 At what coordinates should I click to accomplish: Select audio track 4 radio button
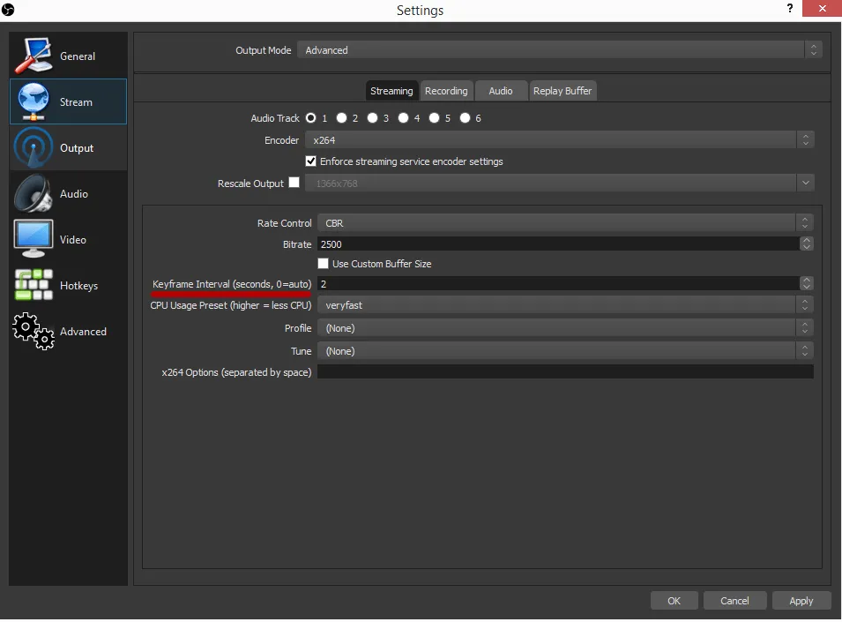click(x=403, y=118)
